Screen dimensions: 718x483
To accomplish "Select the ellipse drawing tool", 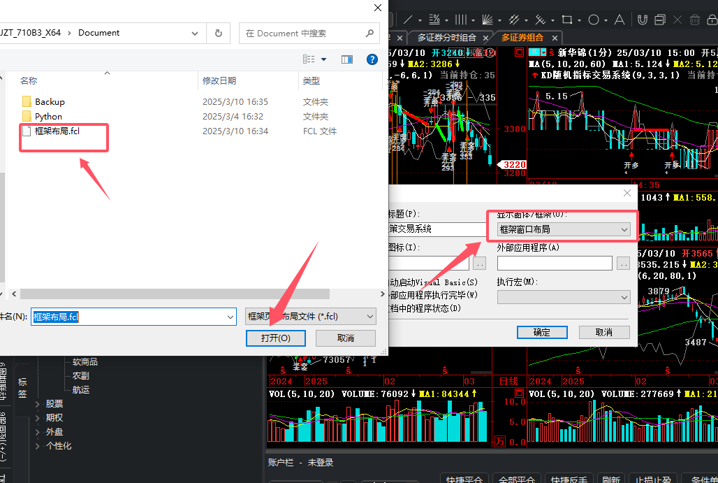I will (594, 20).
